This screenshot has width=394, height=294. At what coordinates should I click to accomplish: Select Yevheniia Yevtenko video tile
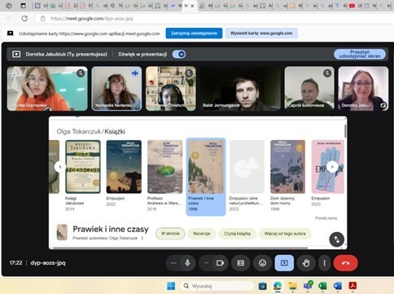(x=116, y=89)
